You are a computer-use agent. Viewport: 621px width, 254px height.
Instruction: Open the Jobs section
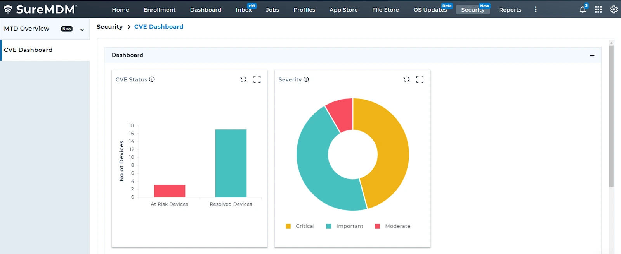272,10
